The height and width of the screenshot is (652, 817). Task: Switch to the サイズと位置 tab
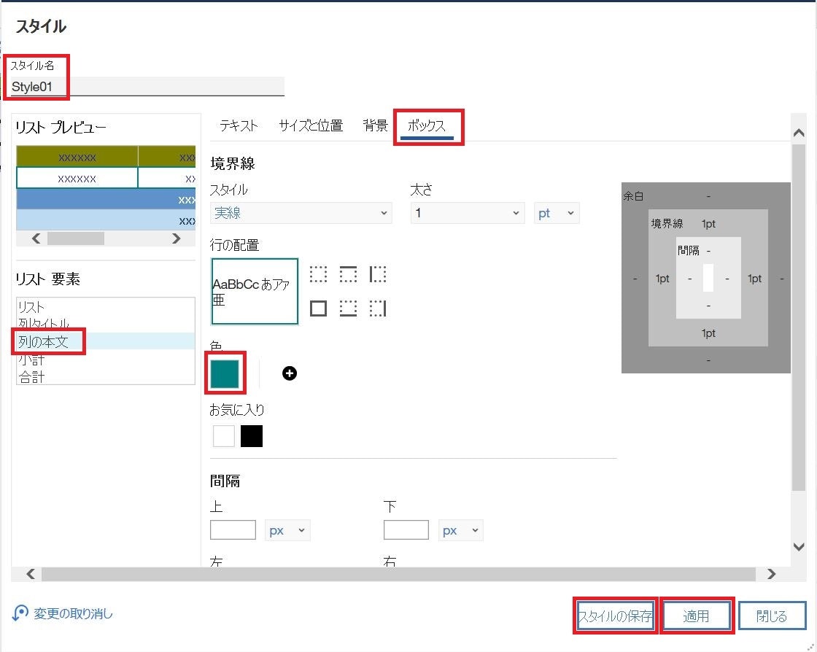point(311,125)
